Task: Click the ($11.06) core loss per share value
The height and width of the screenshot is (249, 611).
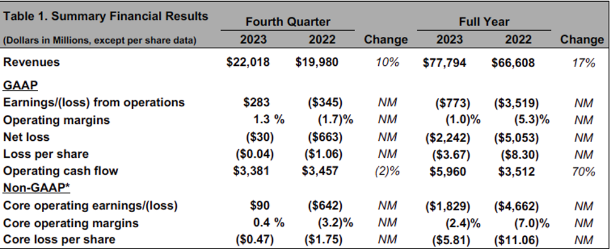Action: point(515,240)
